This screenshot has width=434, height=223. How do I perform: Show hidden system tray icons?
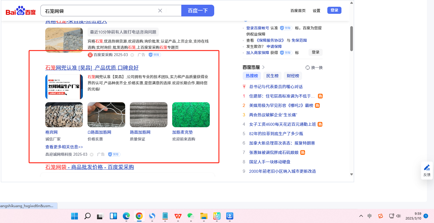tap(361, 216)
